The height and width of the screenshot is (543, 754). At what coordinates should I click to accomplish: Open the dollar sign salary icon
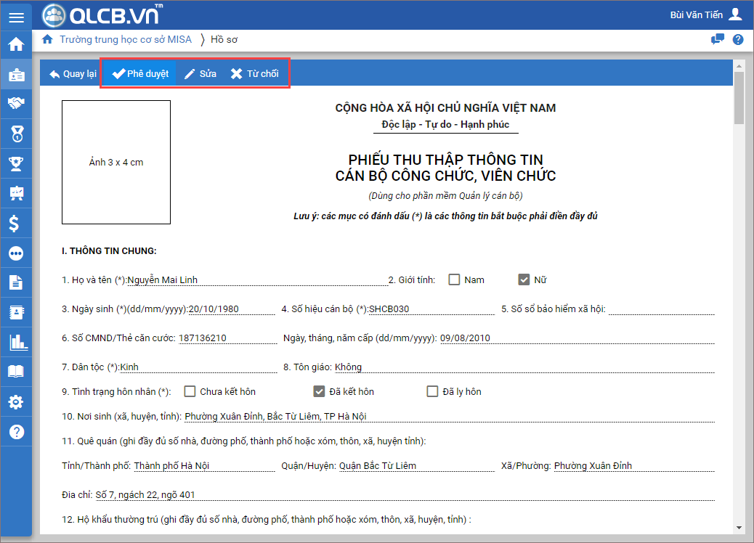15,223
